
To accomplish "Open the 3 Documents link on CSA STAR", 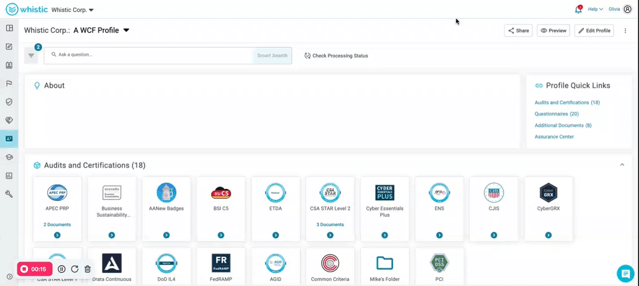I will [x=330, y=224].
